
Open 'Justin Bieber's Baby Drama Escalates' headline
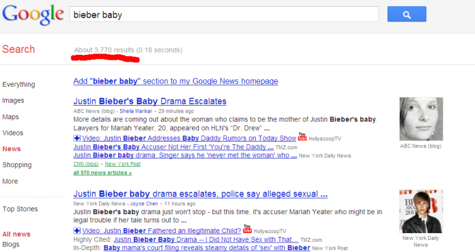[x=150, y=101]
